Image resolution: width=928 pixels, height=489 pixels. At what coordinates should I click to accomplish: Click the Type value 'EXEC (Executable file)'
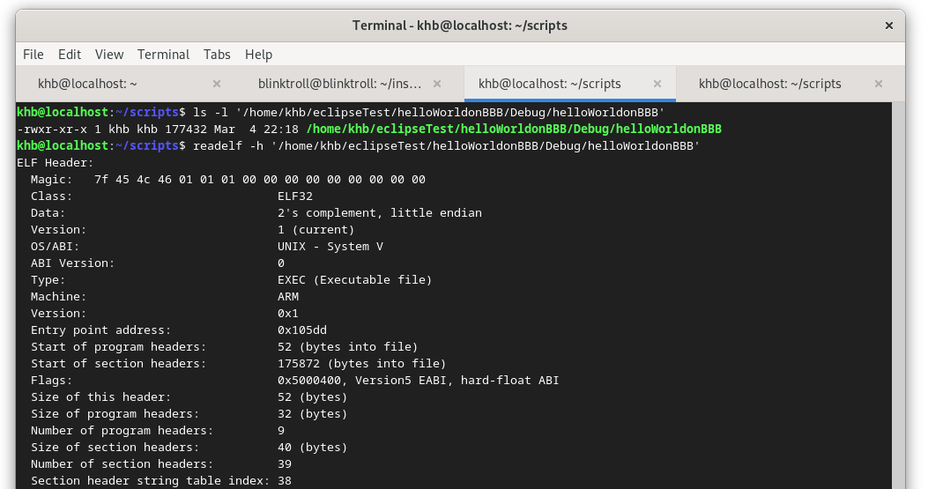click(x=354, y=279)
